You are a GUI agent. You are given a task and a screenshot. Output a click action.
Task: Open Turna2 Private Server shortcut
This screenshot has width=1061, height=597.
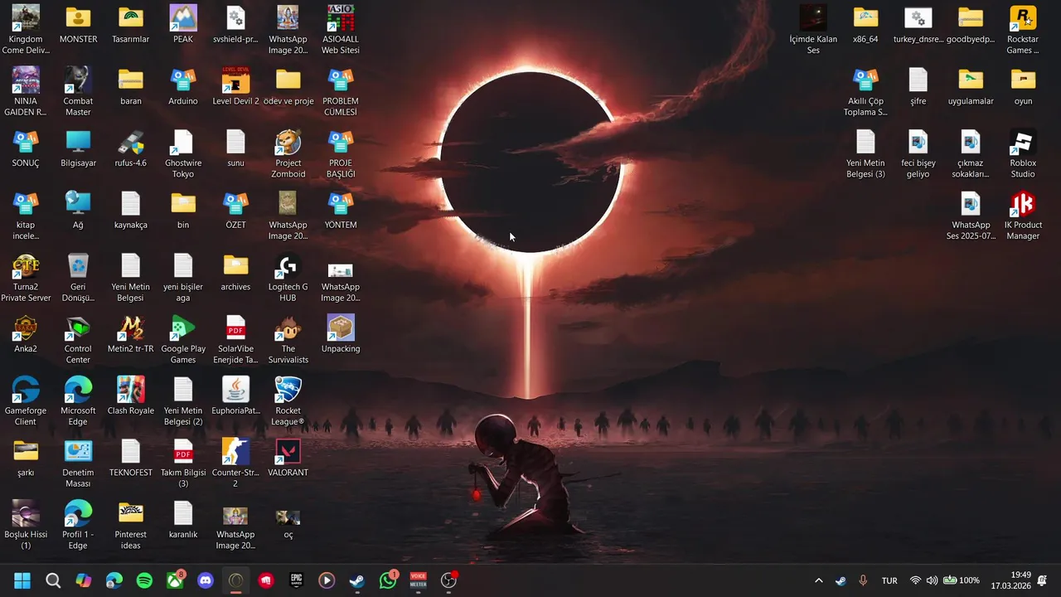click(x=26, y=278)
